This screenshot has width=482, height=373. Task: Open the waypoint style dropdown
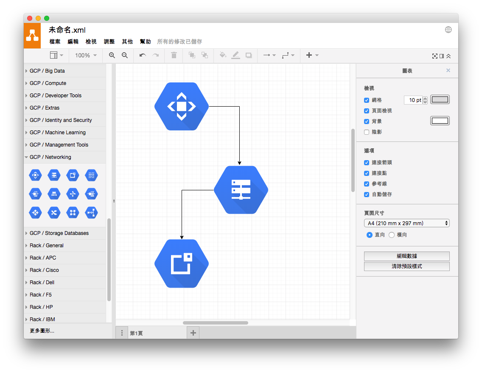coord(289,55)
